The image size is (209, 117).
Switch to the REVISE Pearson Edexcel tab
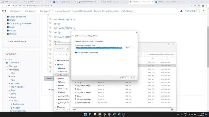167,2
